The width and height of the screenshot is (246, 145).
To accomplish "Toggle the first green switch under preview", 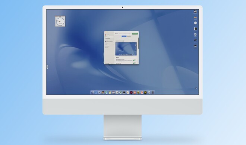I will (135, 60).
